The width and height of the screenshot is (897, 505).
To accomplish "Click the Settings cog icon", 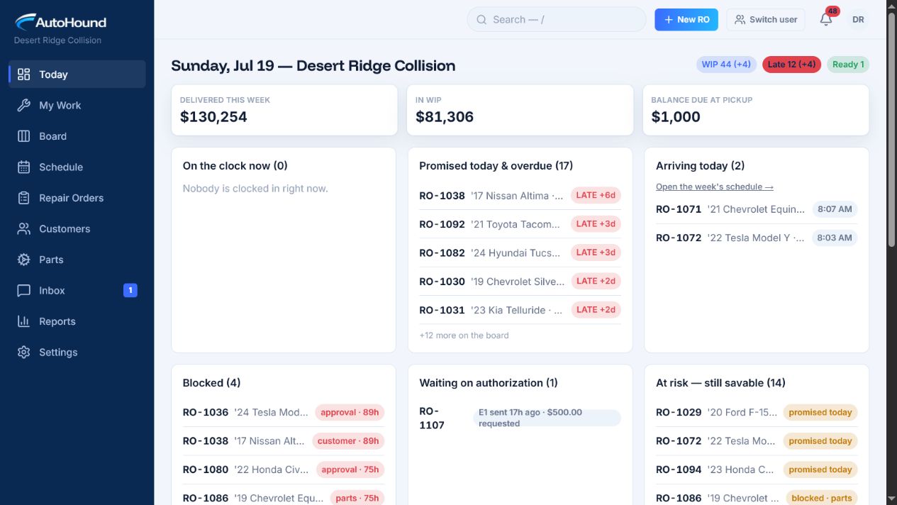I will coord(23,352).
